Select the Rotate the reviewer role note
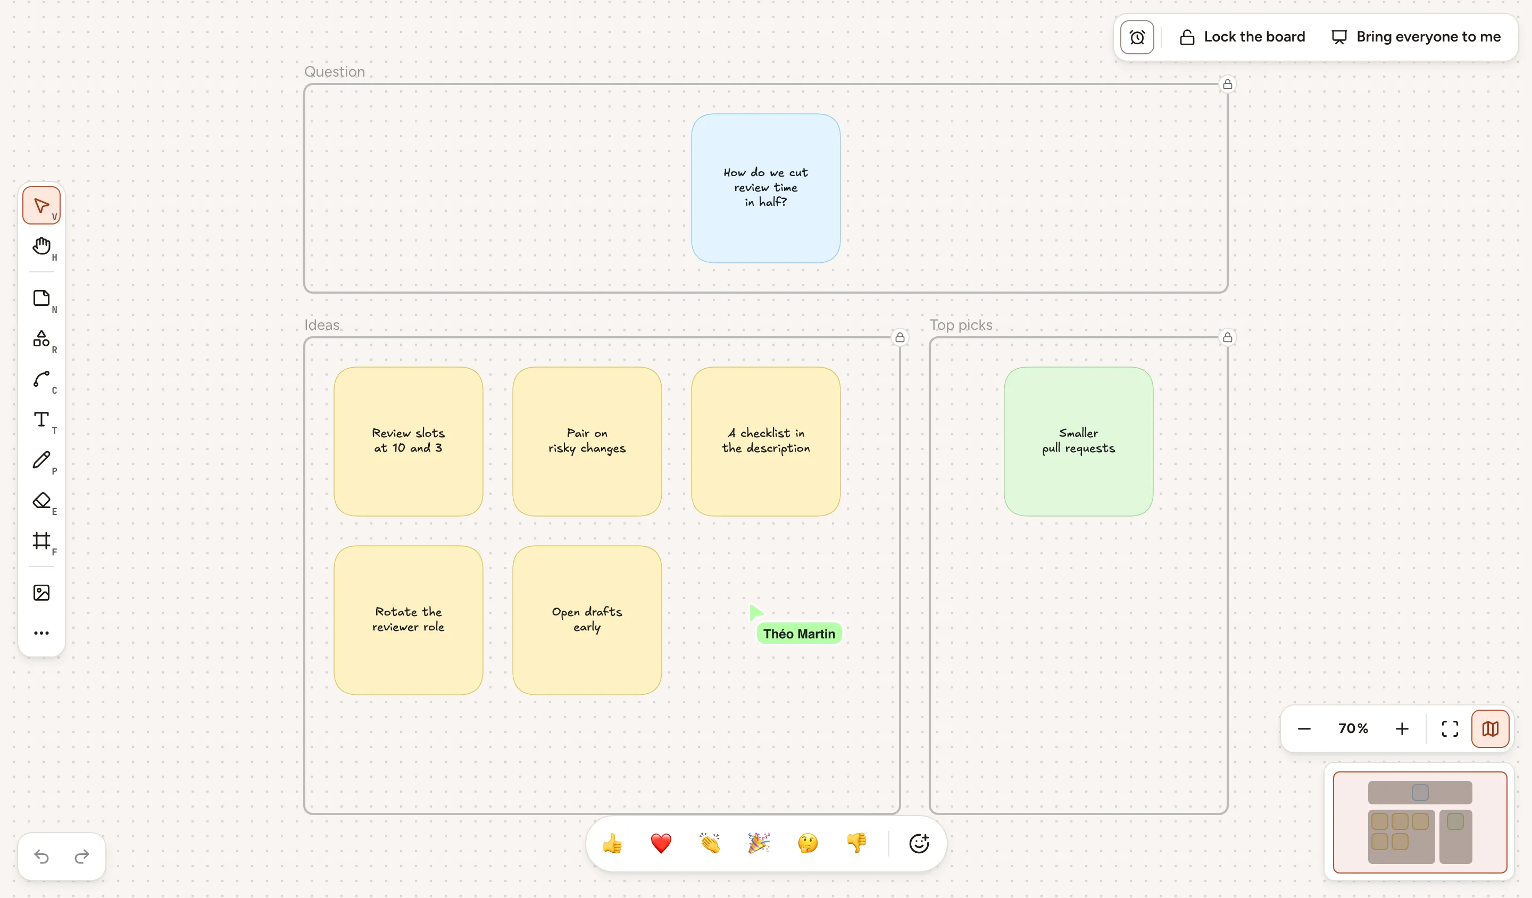 (x=409, y=620)
